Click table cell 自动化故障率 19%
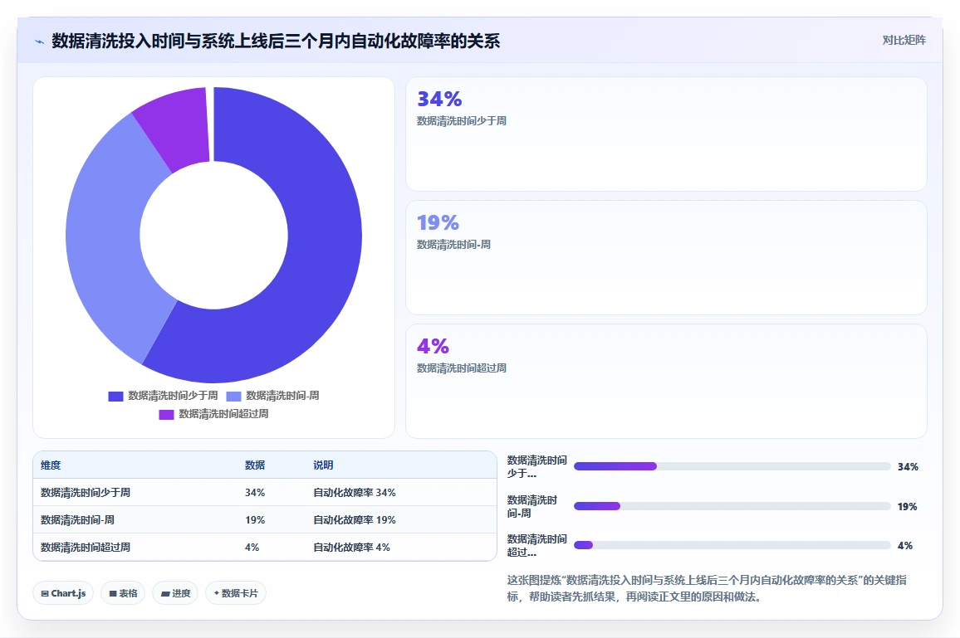The height and width of the screenshot is (638, 960). coord(355,520)
